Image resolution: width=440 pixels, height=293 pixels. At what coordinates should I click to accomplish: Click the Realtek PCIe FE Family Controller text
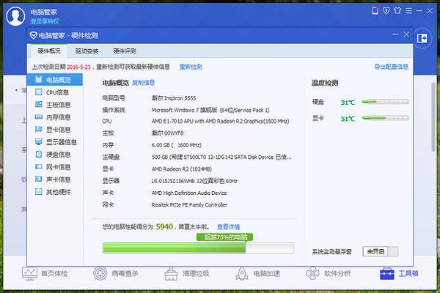pos(189,204)
